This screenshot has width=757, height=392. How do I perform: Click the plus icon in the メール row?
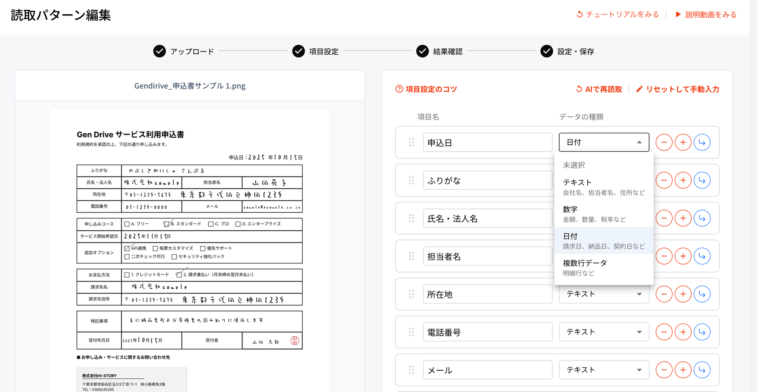pyautogui.click(x=683, y=370)
